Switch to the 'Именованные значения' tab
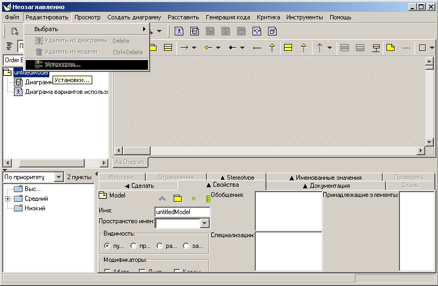This screenshot has height=286, width=438. pyautogui.click(x=324, y=177)
